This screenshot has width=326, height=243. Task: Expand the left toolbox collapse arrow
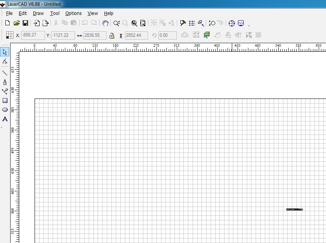[2, 127]
